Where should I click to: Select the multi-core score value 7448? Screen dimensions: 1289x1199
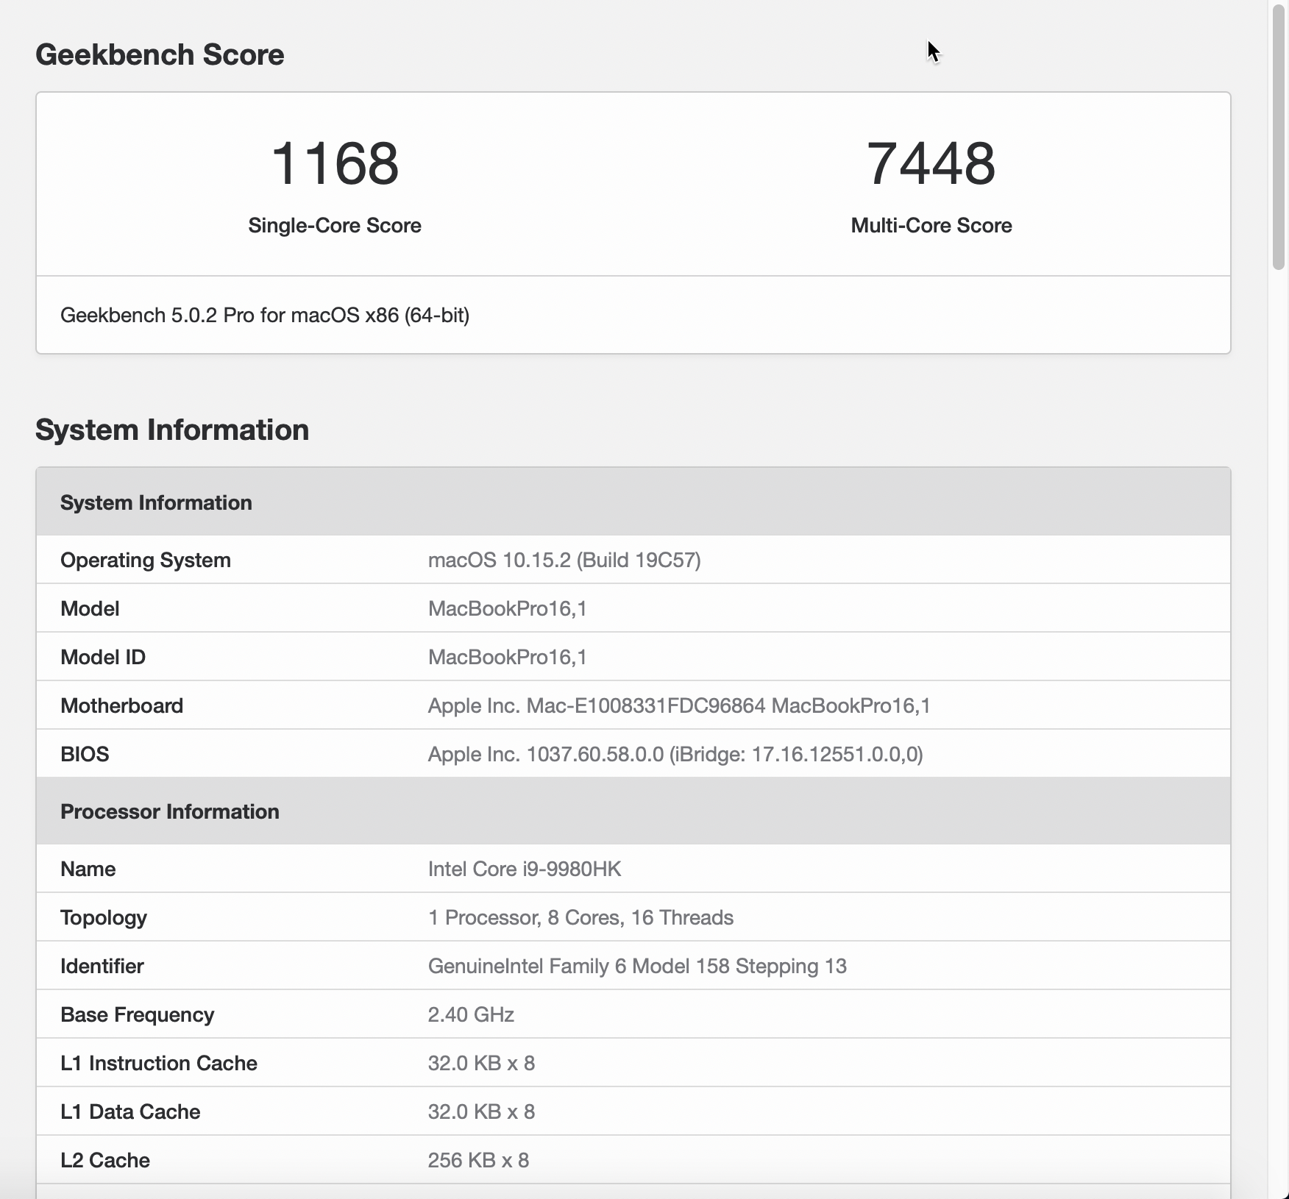point(931,163)
